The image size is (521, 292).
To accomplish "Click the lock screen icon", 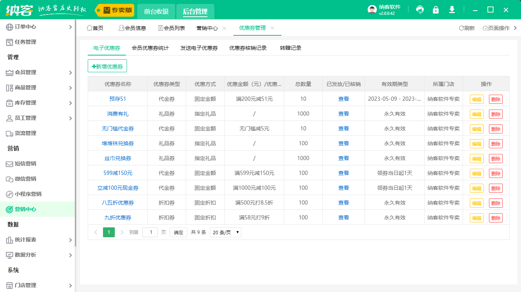I will (x=436, y=10).
